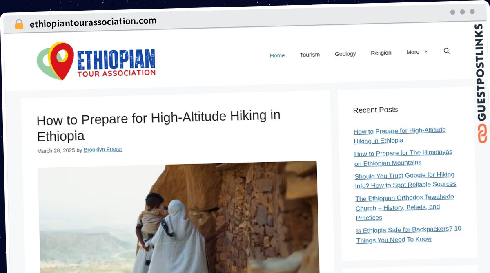
Task: Open Is Ethiopia Safe for Backpackers post
Action: 408,234
